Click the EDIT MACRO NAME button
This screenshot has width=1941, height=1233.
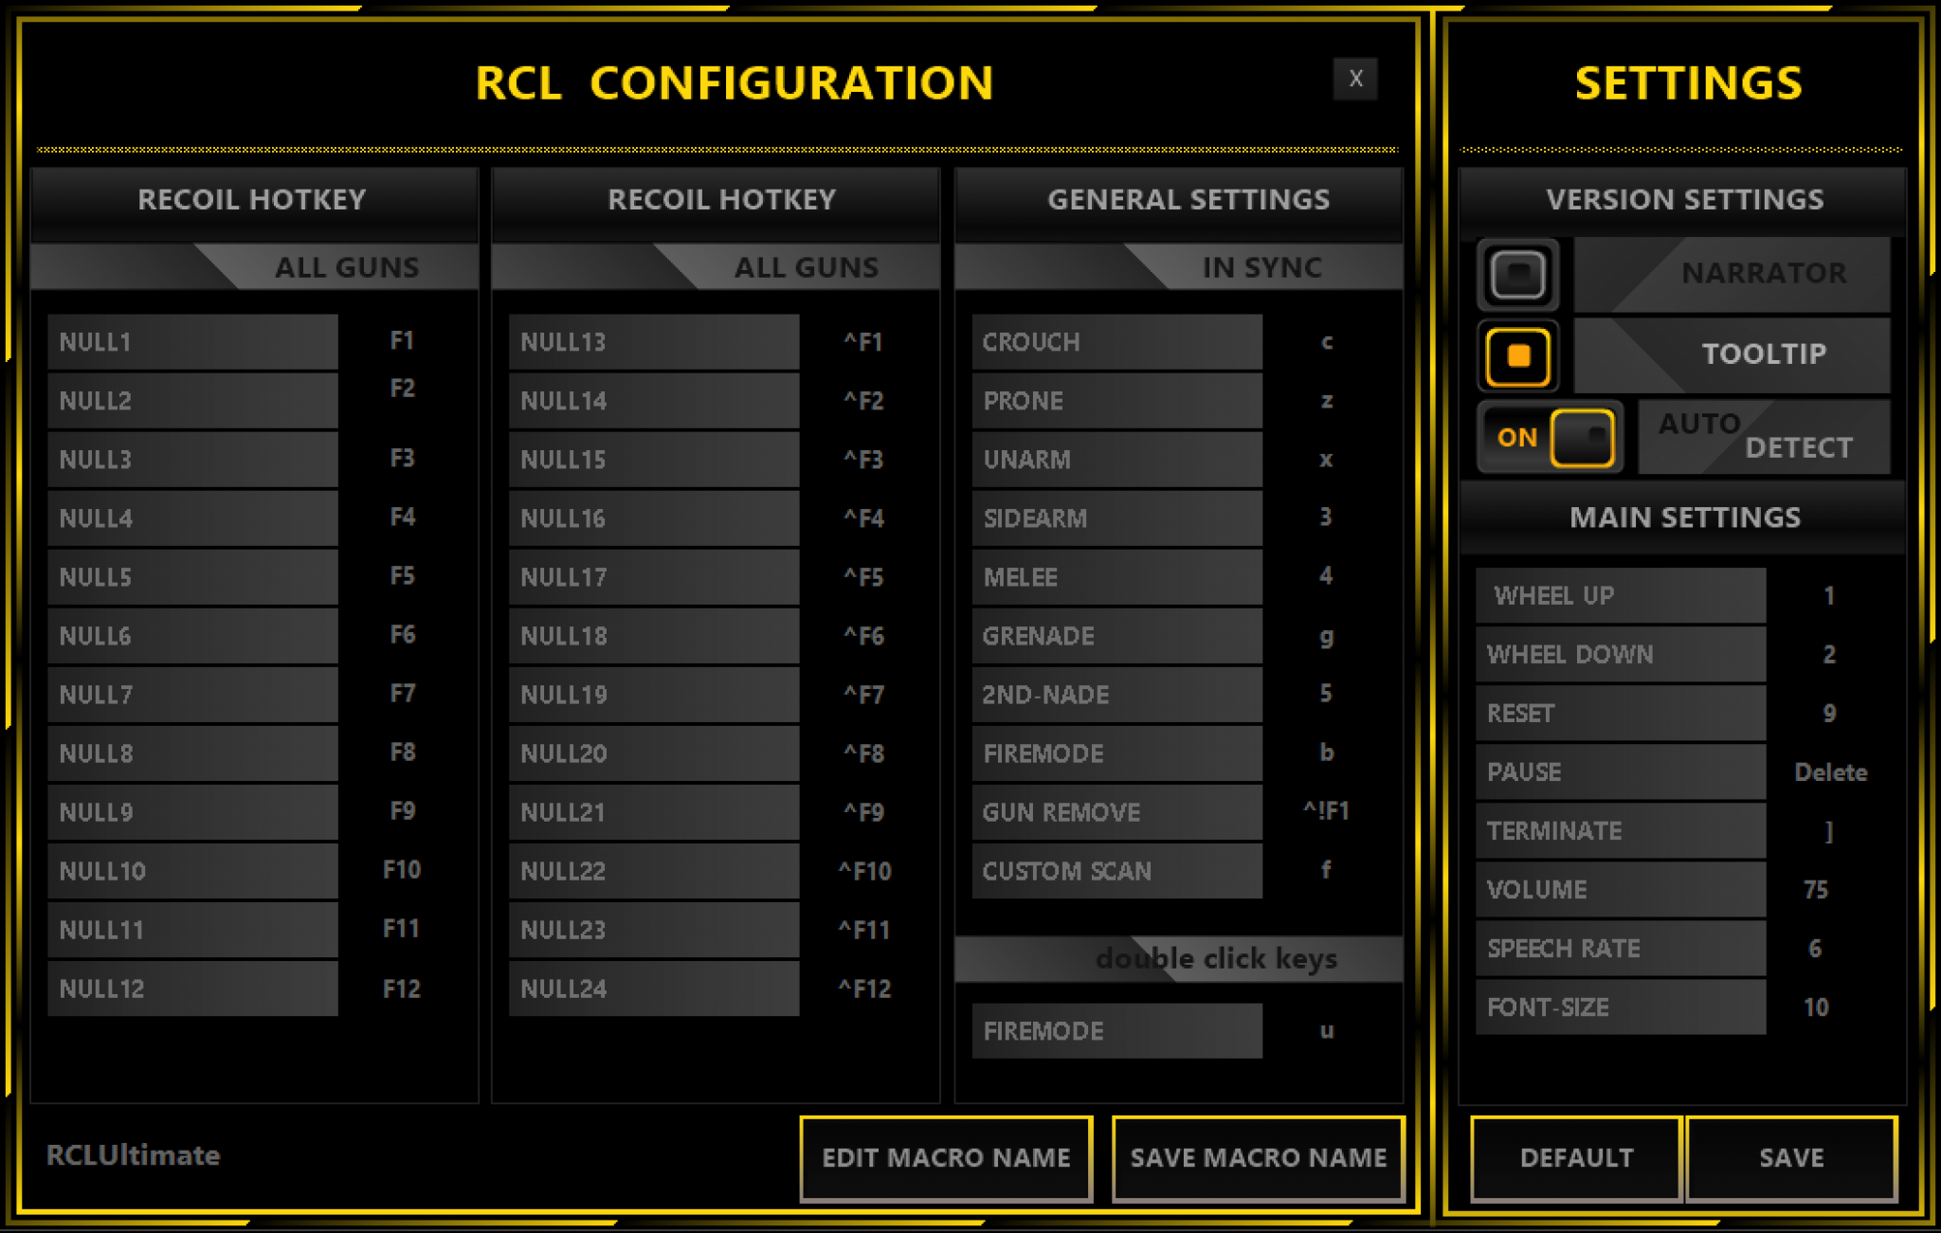click(945, 1158)
